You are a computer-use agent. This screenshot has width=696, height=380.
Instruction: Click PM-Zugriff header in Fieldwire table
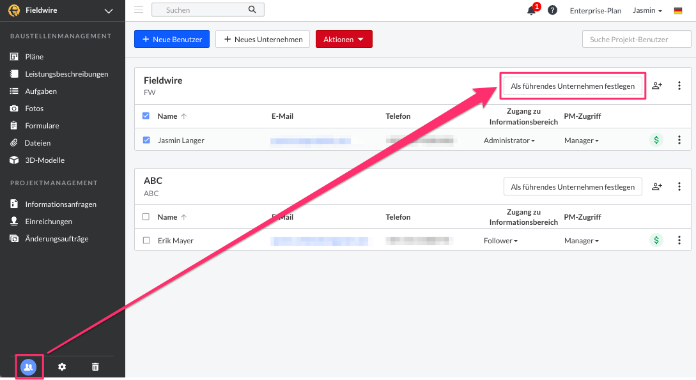click(582, 116)
